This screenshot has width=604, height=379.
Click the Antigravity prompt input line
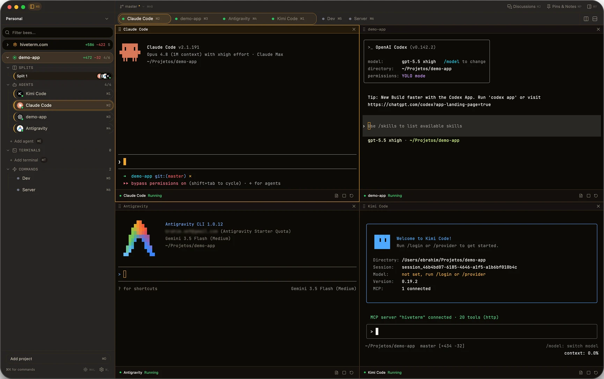(x=237, y=274)
